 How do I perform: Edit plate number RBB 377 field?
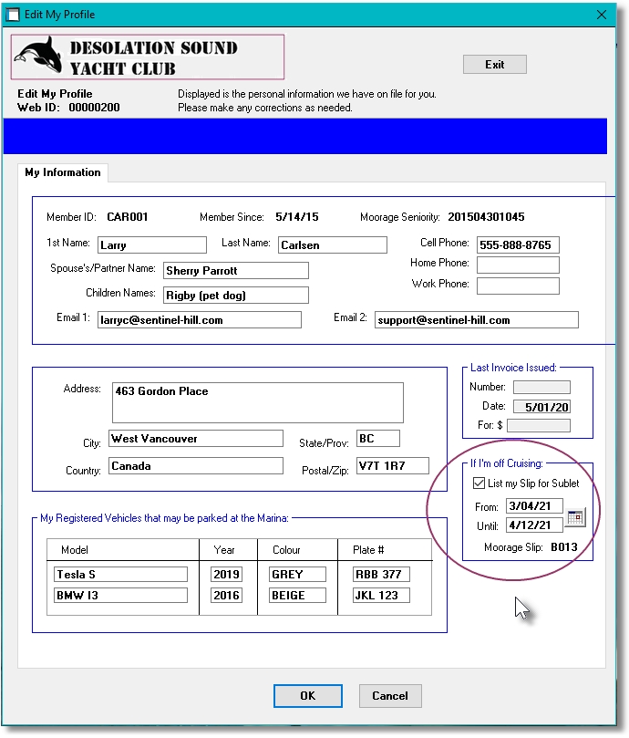[382, 575]
